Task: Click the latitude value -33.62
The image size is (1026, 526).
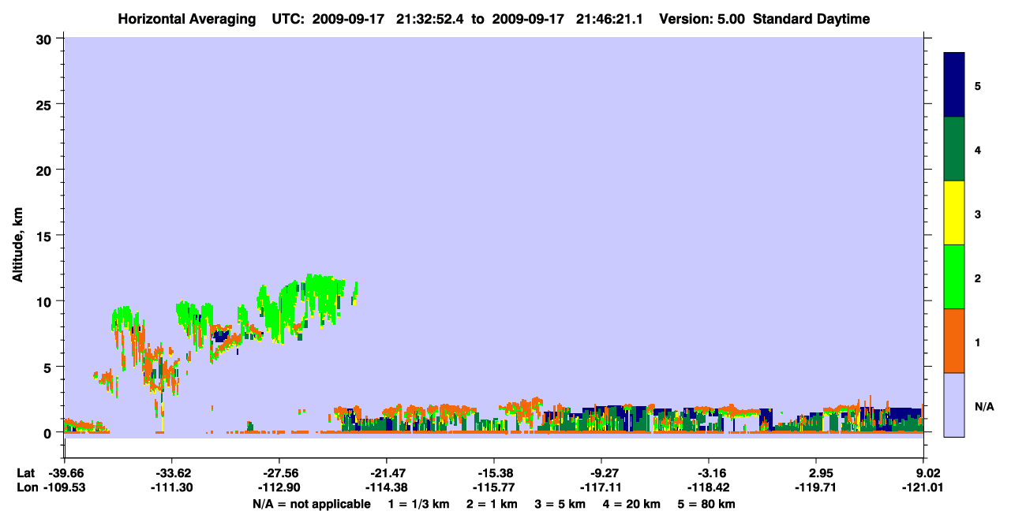Action: (171, 473)
